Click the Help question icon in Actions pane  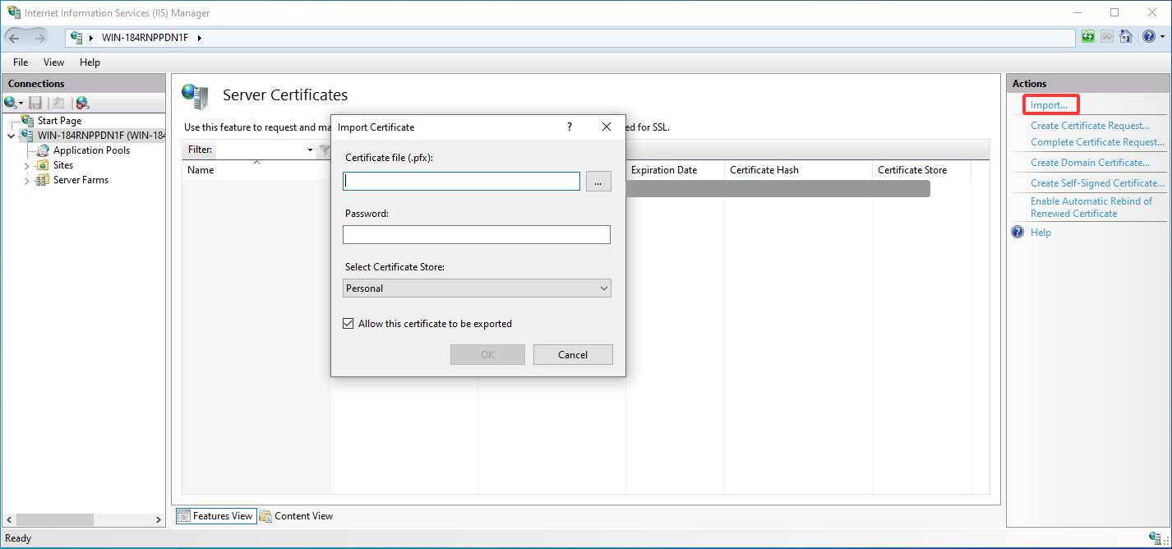click(x=1017, y=233)
